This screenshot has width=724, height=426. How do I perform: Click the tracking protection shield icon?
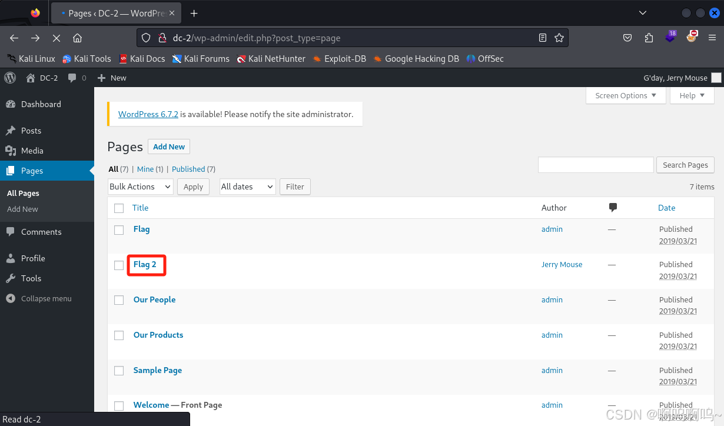coord(147,38)
